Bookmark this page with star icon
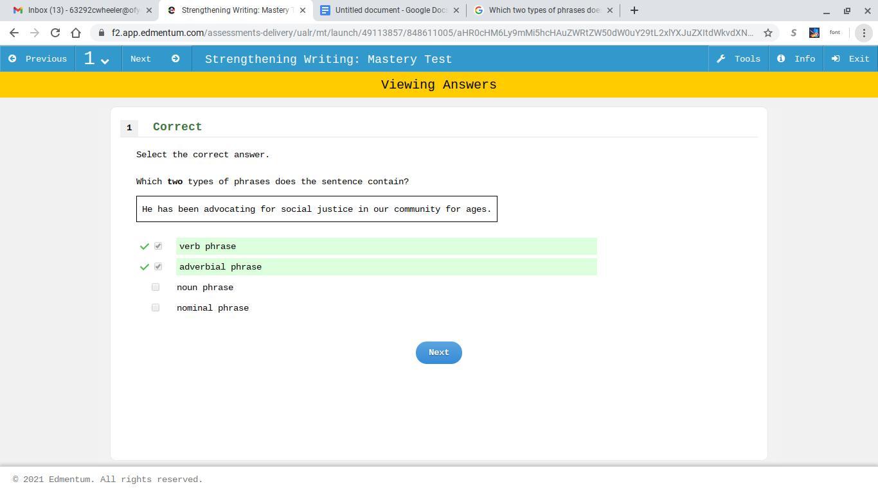The image size is (878, 493). pyautogui.click(x=767, y=33)
